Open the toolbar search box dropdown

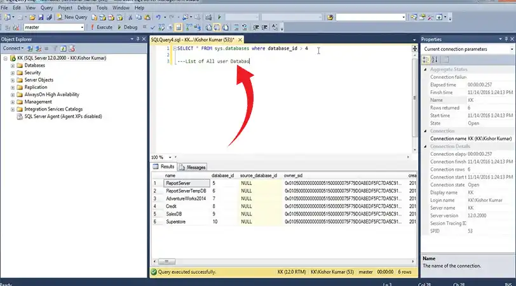point(404,17)
